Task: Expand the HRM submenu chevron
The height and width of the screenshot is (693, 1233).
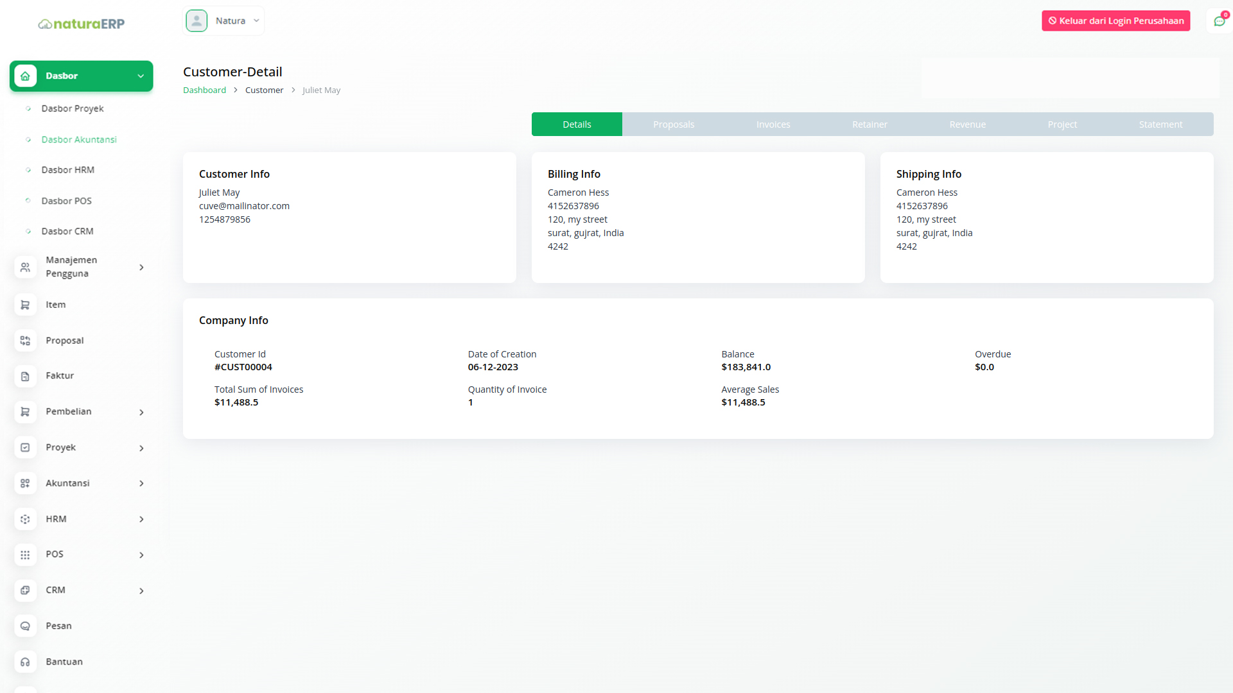Action: [x=141, y=520]
